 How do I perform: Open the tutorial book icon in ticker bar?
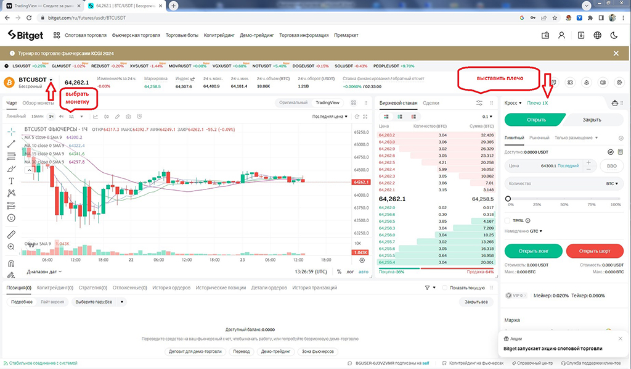click(603, 83)
